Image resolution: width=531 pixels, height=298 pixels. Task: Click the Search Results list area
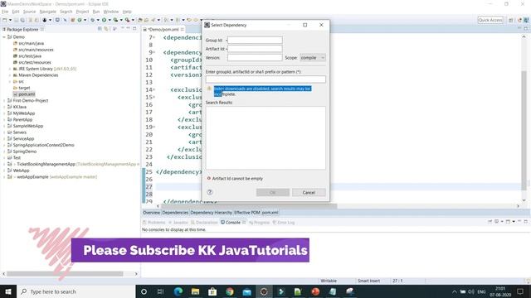[x=265, y=138]
